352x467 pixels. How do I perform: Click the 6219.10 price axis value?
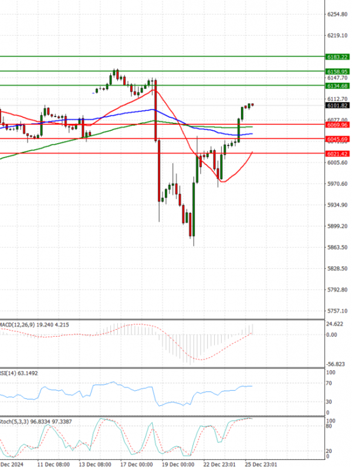tap(337, 35)
